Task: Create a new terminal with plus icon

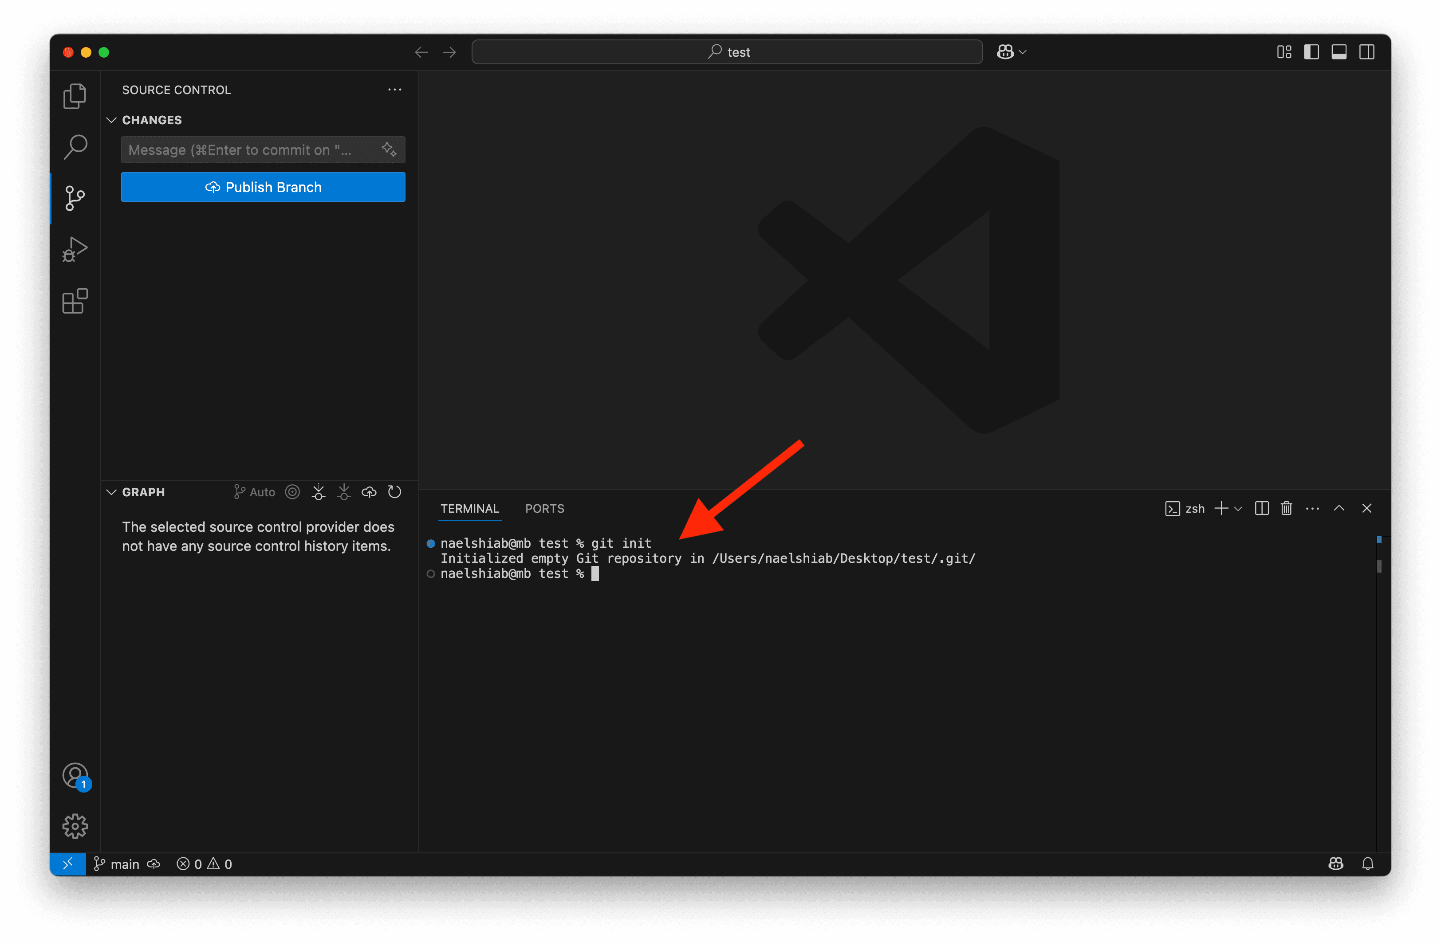Action: (x=1221, y=509)
